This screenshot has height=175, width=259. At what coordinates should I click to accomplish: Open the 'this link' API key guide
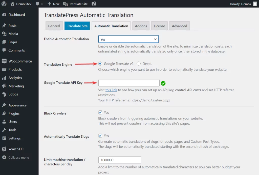[x=111, y=90]
